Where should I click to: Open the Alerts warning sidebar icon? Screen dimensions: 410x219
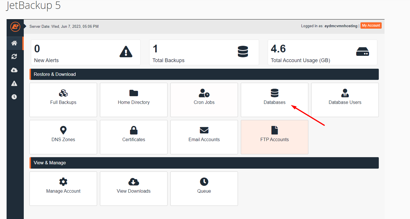14,83
